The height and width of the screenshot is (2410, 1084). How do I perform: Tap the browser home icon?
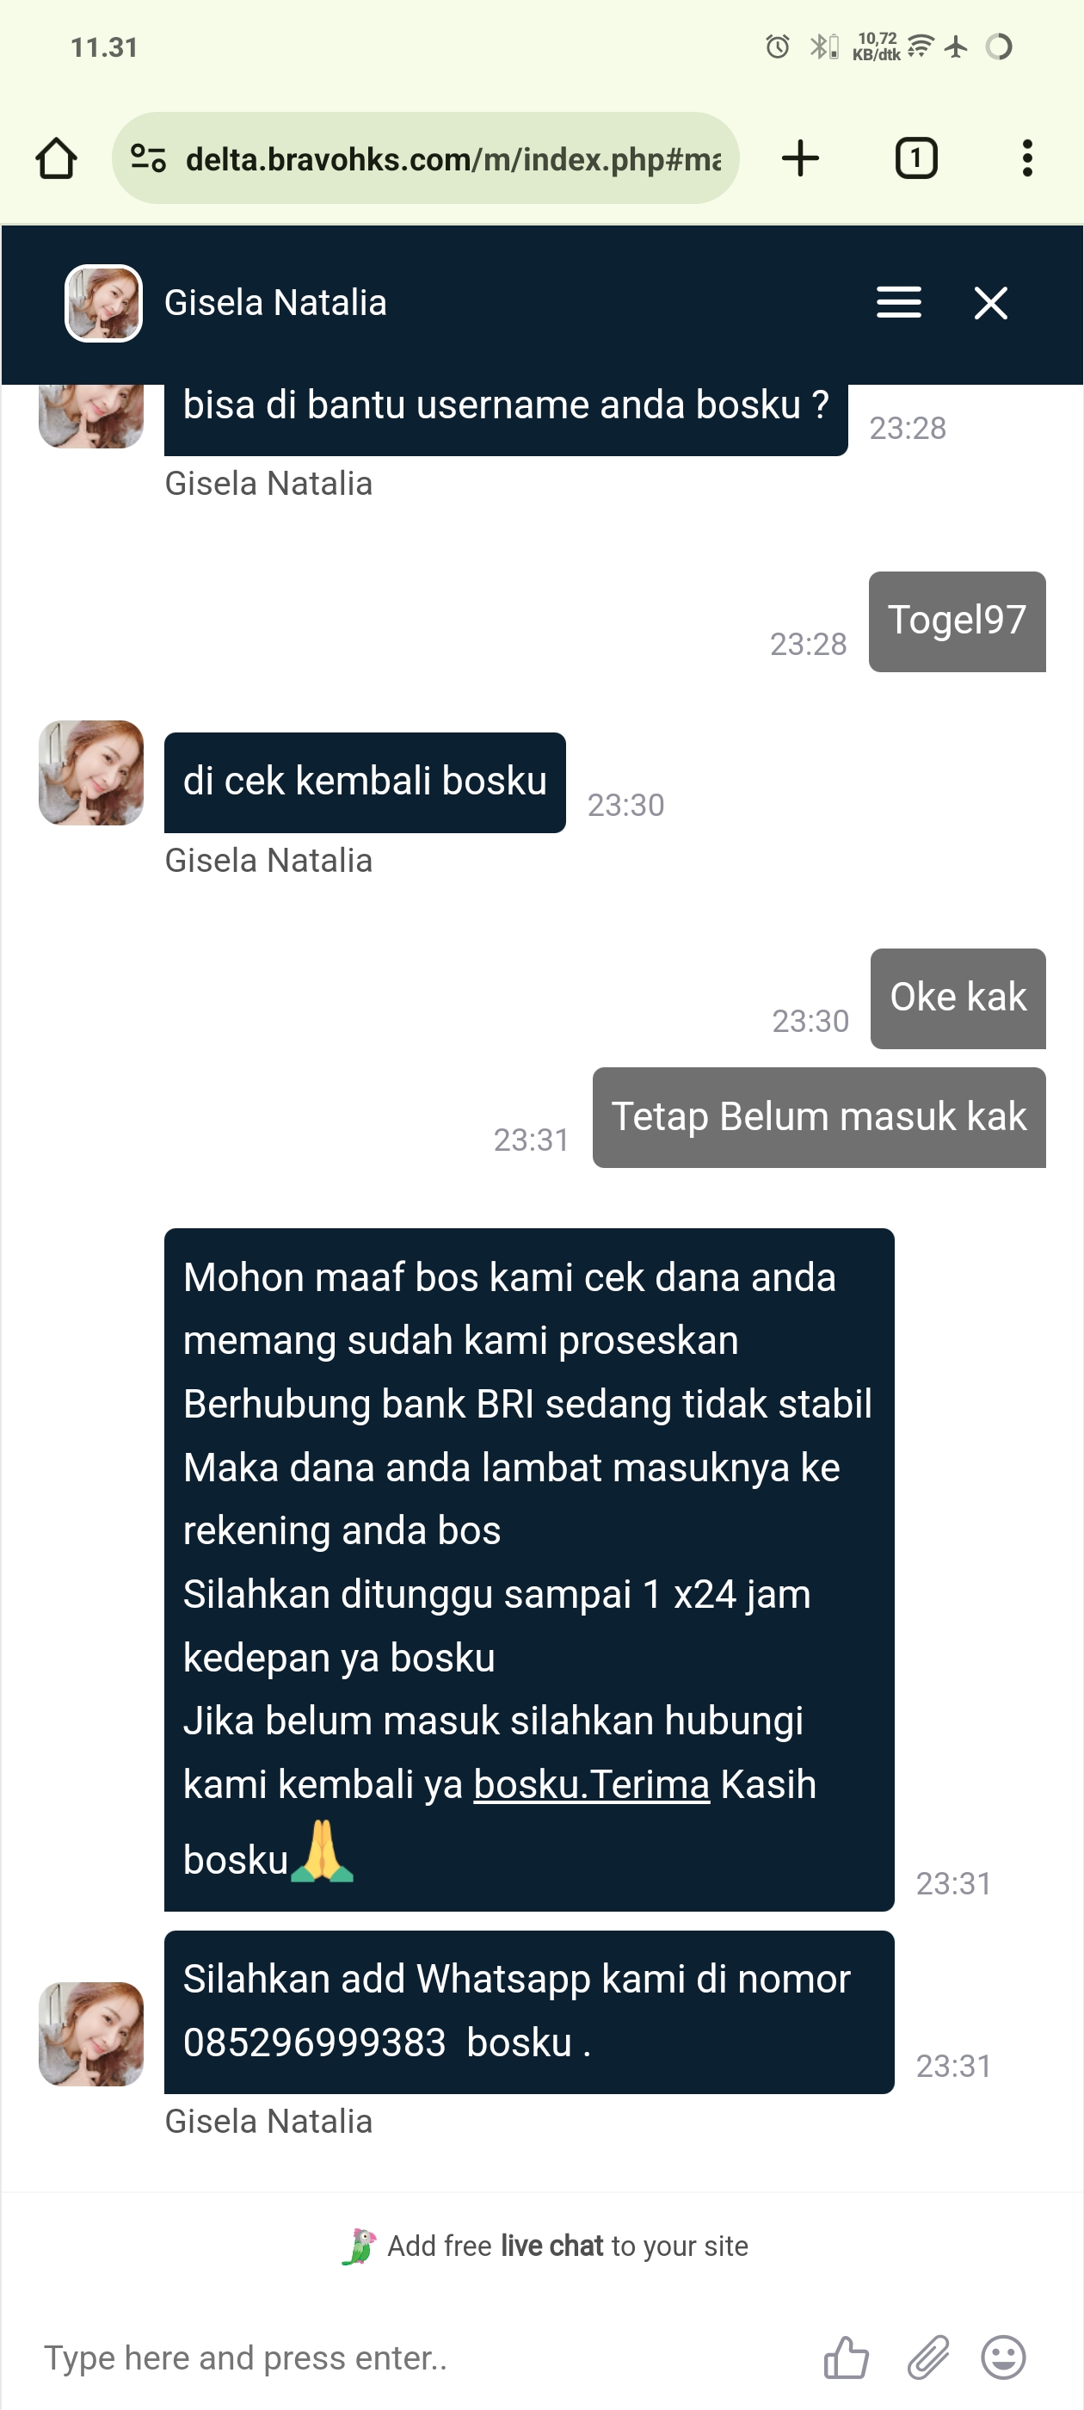click(56, 158)
